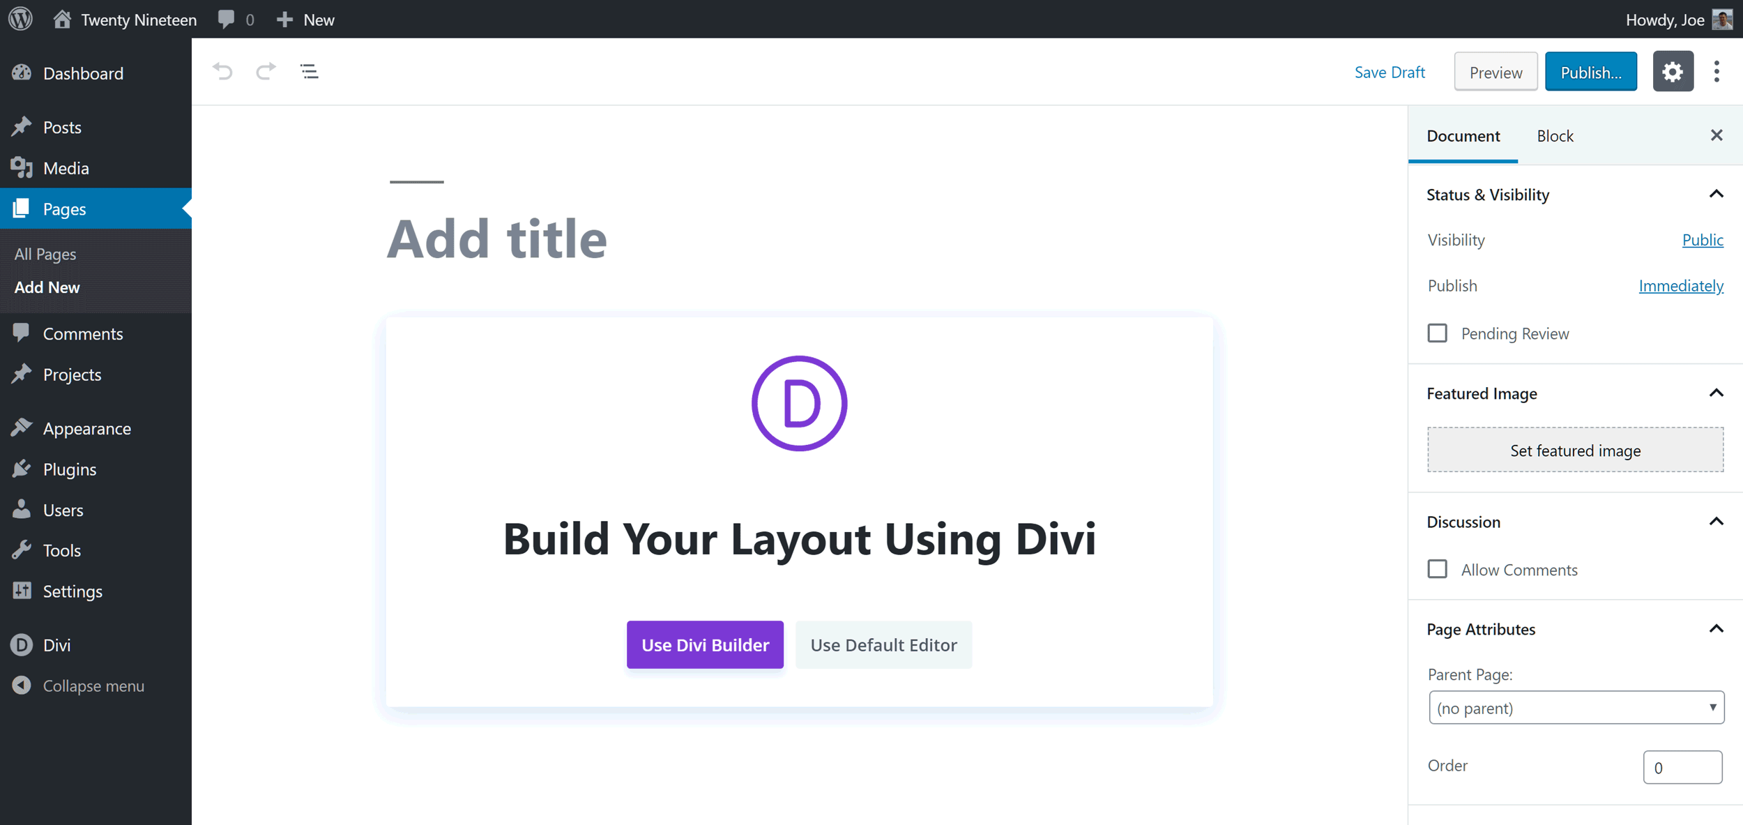
Task: Click the WordPress logo icon top-left
Action: [x=21, y=19]
